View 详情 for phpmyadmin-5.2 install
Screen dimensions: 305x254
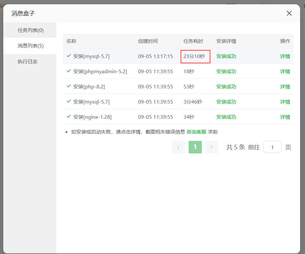[285, 72]
